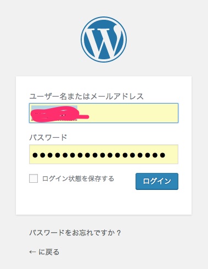Enable the ログイン状態を保存する checkbox
The width and height of the screenshot is (208, 269).
(x=33, y=178)
